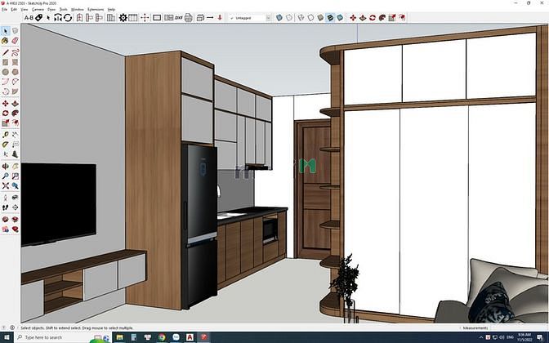Open the Window menu
The height and width of the screenshot is (343, 549).
click(78, 10)
